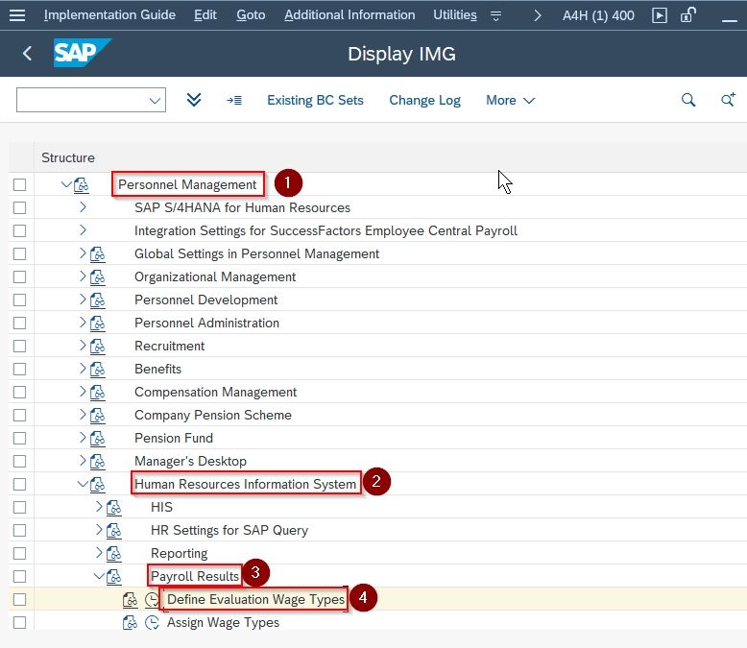Open documentation icon for Benefits

pos(98,370)
